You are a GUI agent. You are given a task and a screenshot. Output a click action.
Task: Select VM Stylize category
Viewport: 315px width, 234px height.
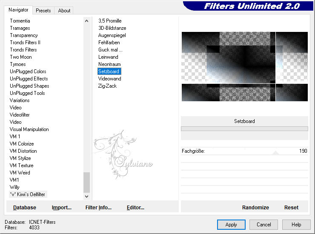click(20, 158)
